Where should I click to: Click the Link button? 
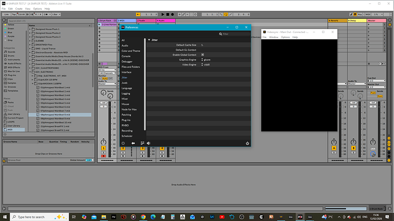(x=6, y=15)
